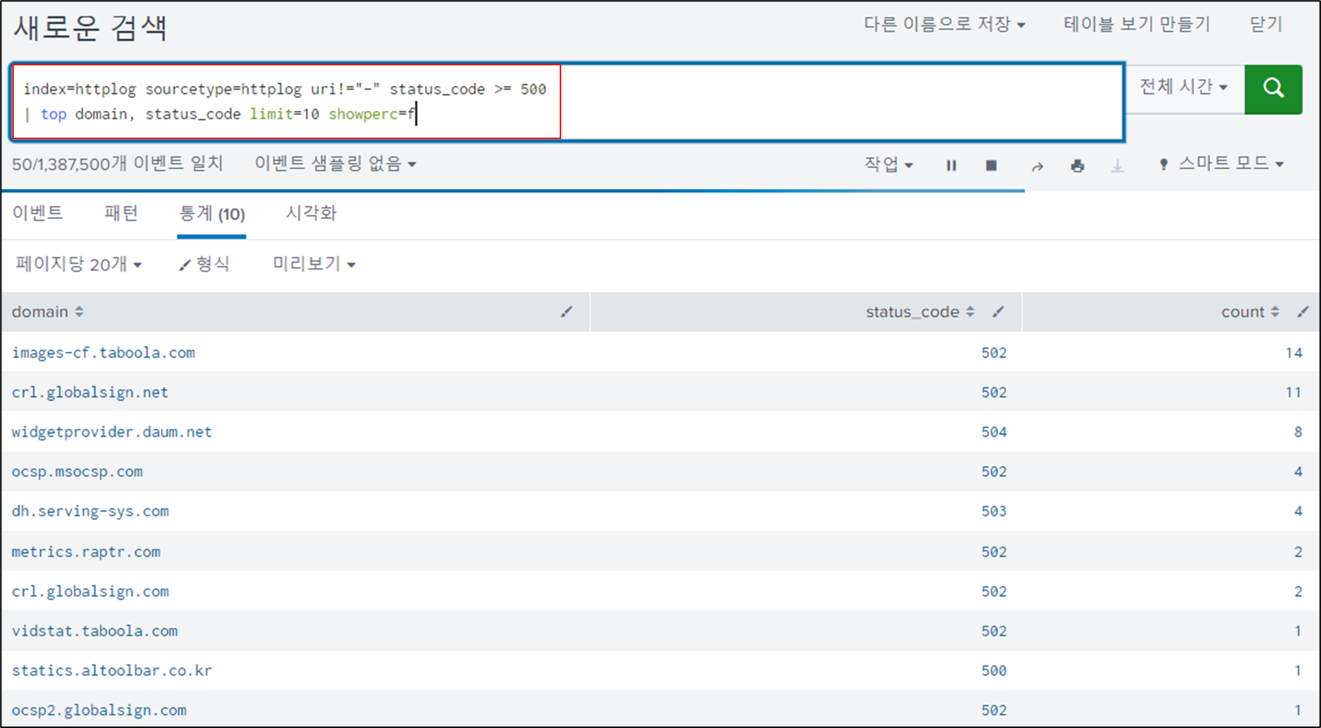1321x728 pixels.
Task: Click dh.serving-sys.com domain entry
Action: click(90, 511)
